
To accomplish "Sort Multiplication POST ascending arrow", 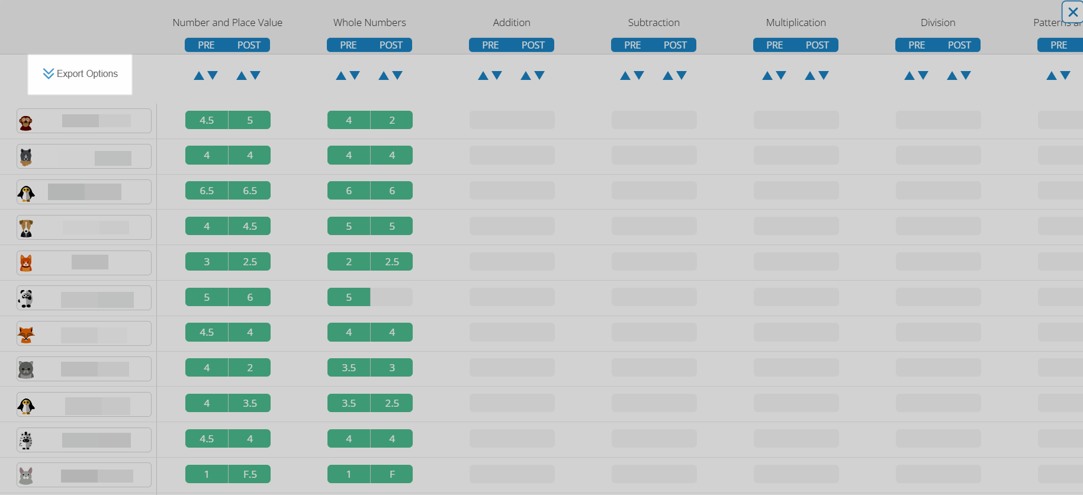I will point(810,75).
